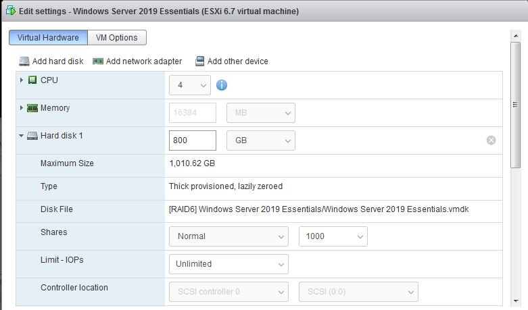This screenshot has width=528, height=310.
Task: Open the CPU count dropdown
Action: tap(190, 85)
